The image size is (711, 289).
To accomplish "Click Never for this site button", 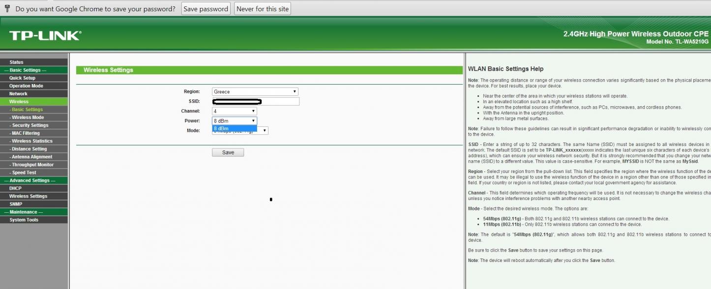I will [x=263, y=9].
